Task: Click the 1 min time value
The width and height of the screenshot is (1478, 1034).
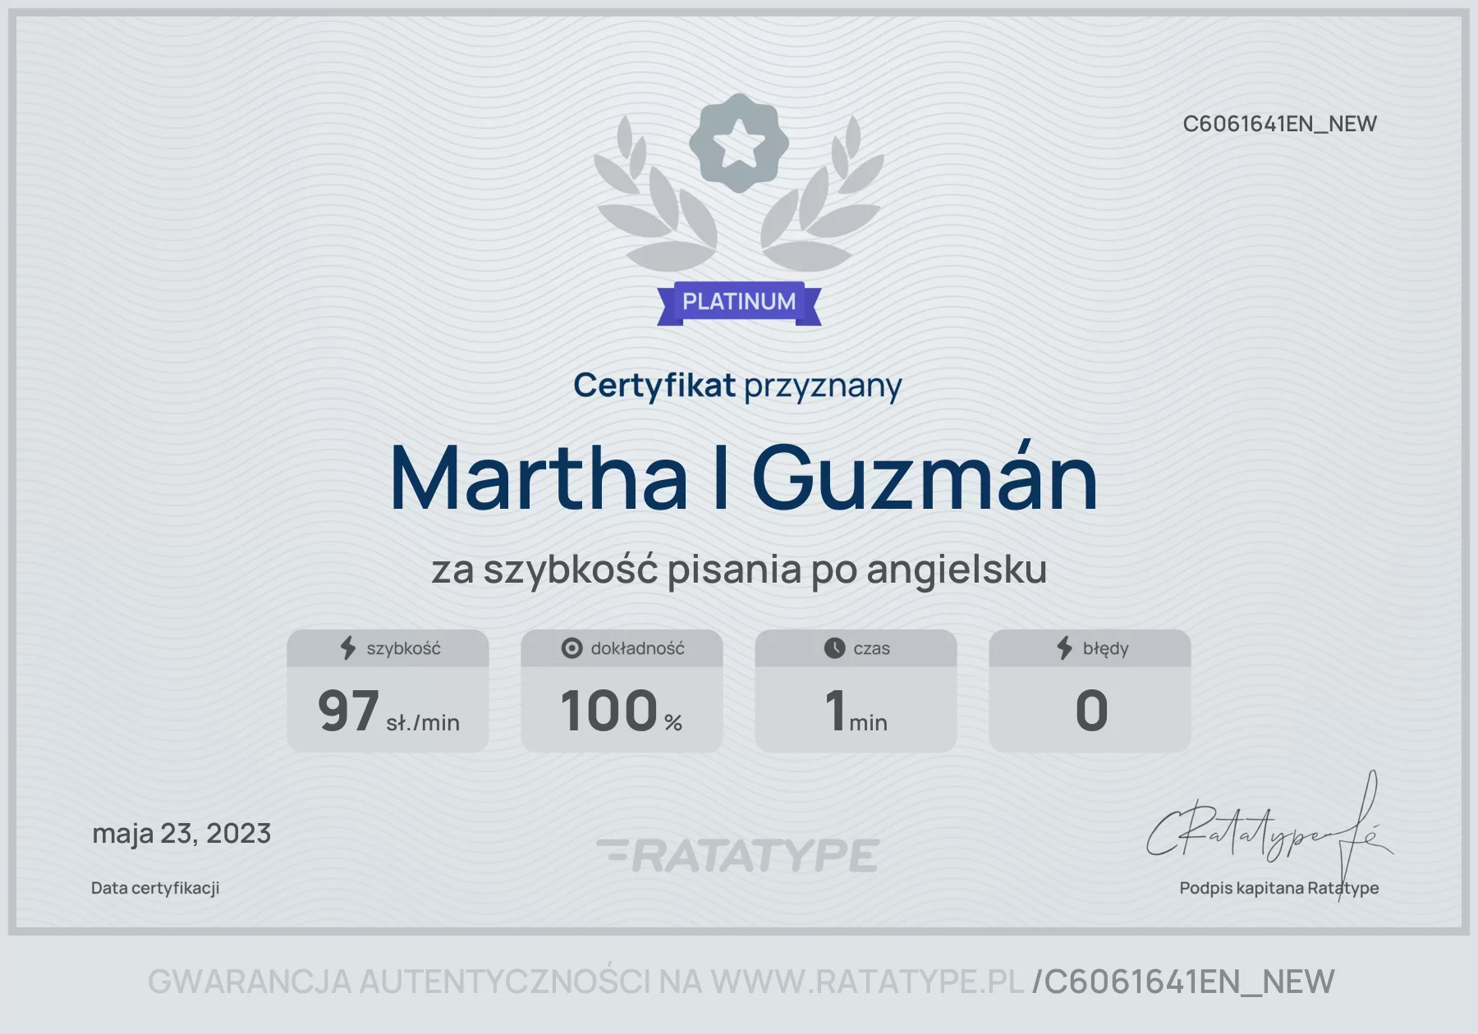Action: [x=856, y=711]
